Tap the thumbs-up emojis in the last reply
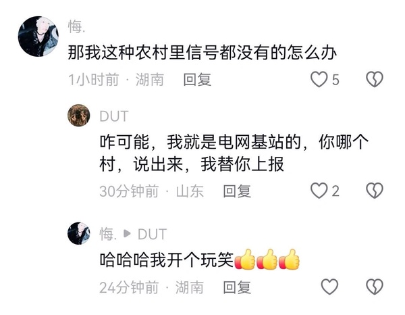Screen dimensions: 405x315 [267, 260]
